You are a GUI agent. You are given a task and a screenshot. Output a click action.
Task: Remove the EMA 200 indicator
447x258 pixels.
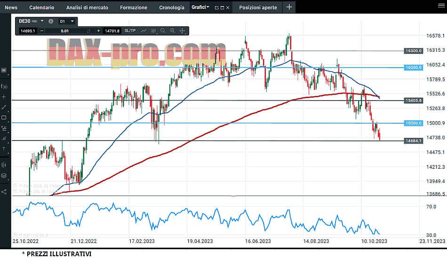(21, 186)
